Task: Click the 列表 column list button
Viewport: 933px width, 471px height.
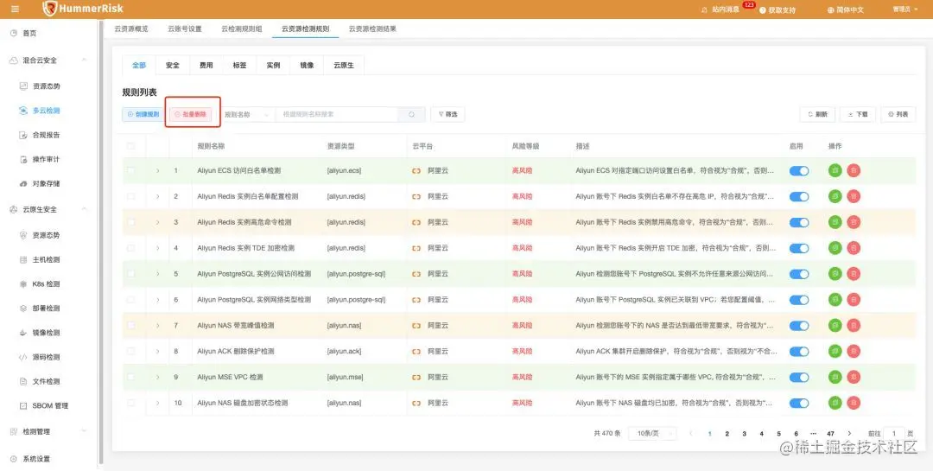Action: pyautogui.click(x=898, y=114)
